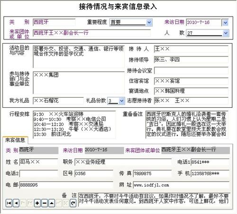The width and height of the screenshot is (237, 214).
Task: Click the 网址 field with www.iodfjl.com
Action: pos(181,185)
